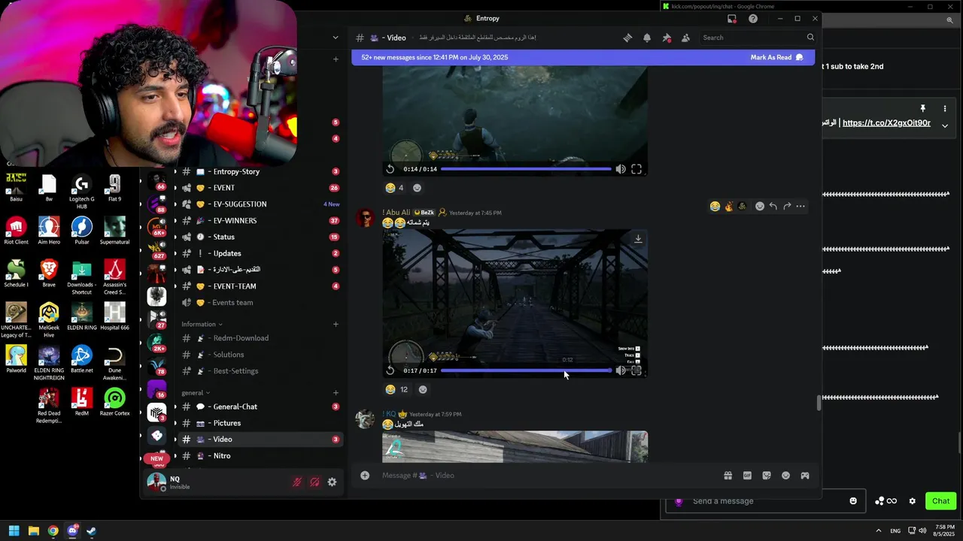Image resolution: width=963 pixels, height=541 pixels.
Task: Seek in the 0:14 video progress bar
Action: tap(526, 169)
